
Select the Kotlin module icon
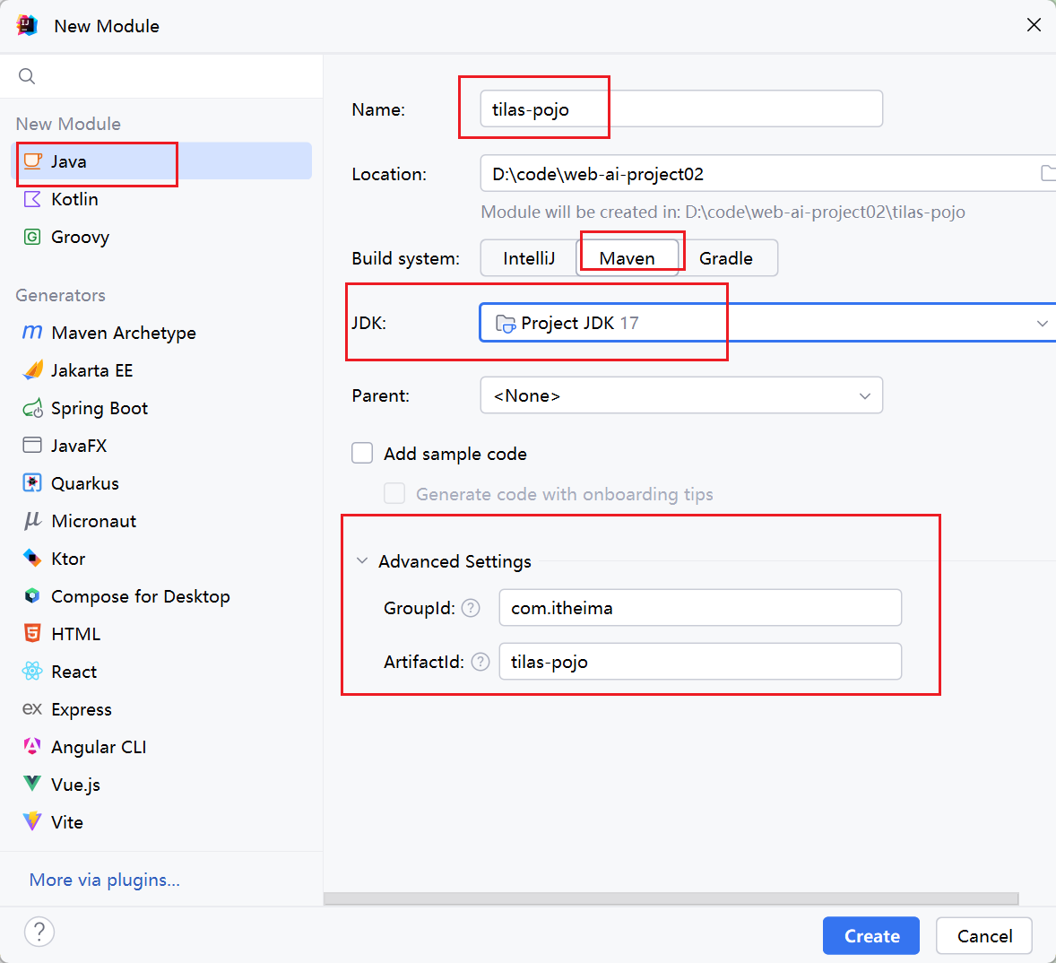tap(32, 199)
